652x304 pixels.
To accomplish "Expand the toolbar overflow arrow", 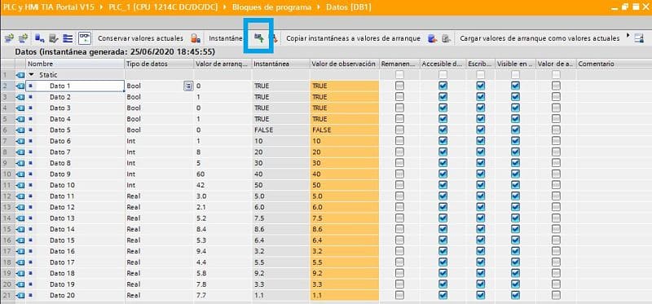I will point(628,36).
